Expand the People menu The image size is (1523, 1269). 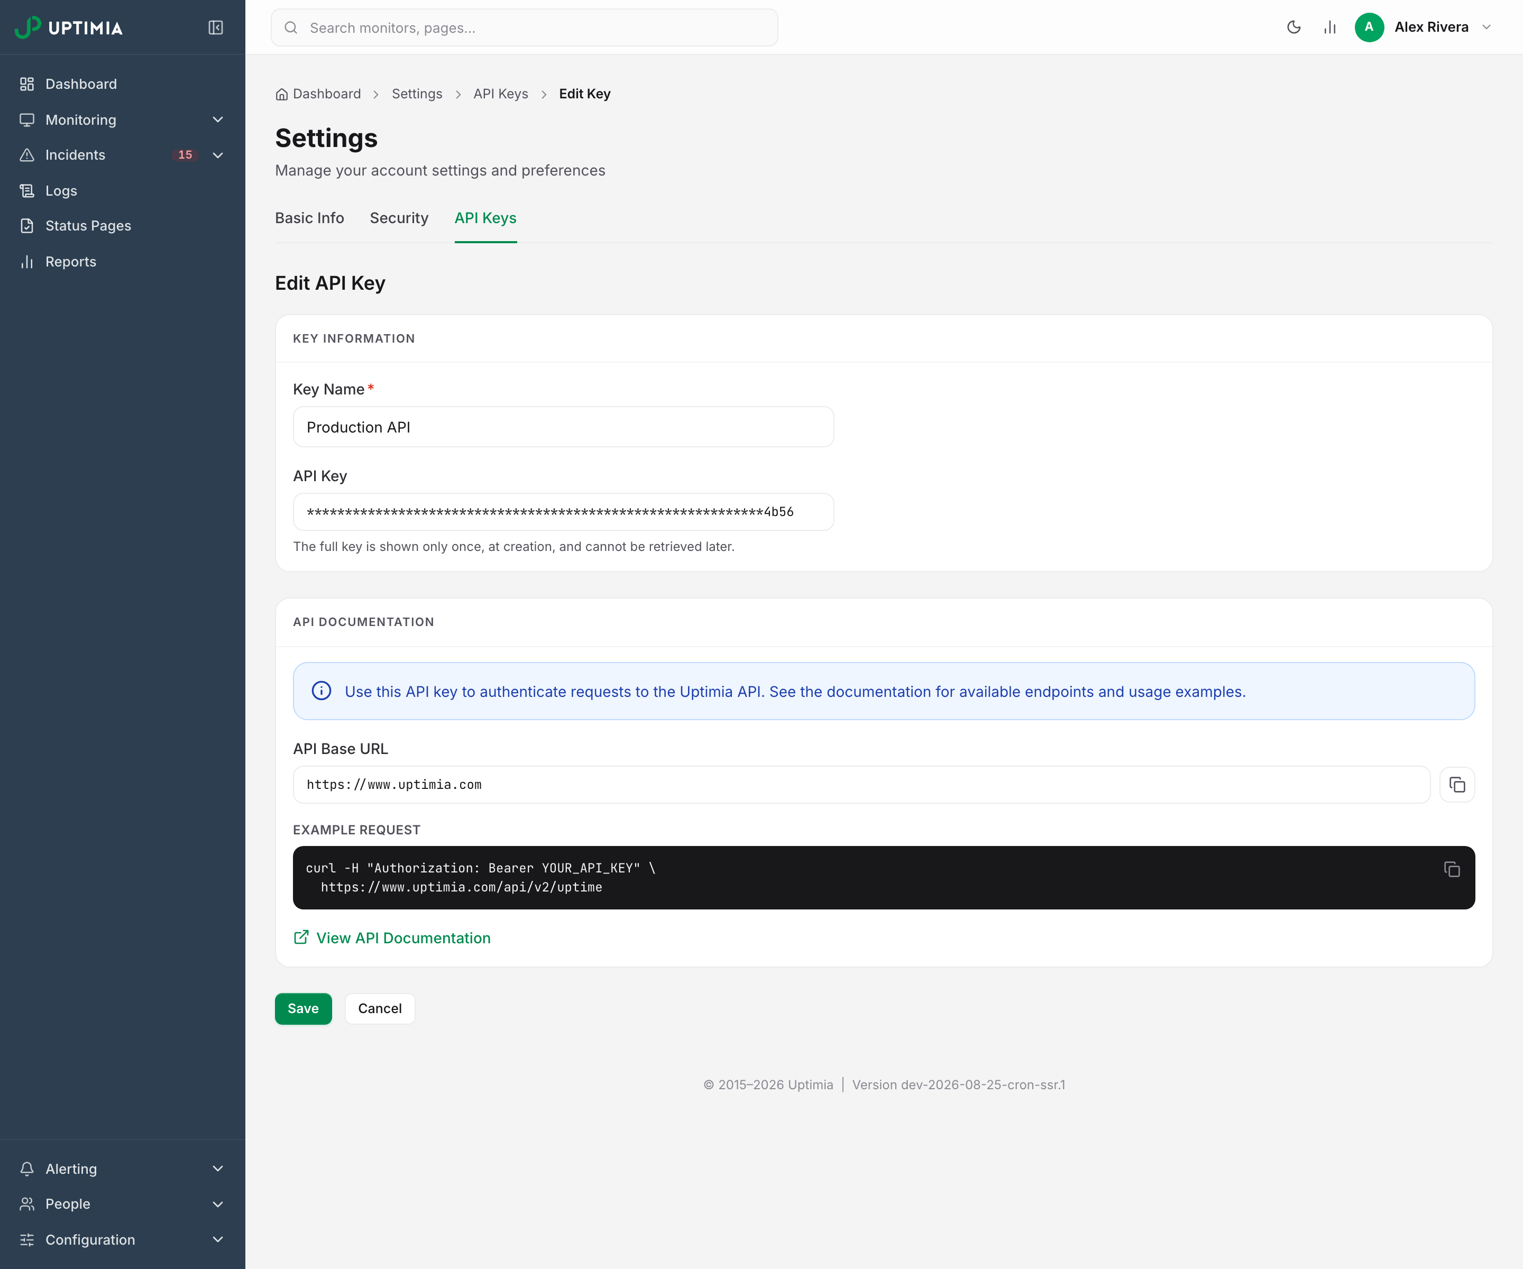(x=123, y=1204)
